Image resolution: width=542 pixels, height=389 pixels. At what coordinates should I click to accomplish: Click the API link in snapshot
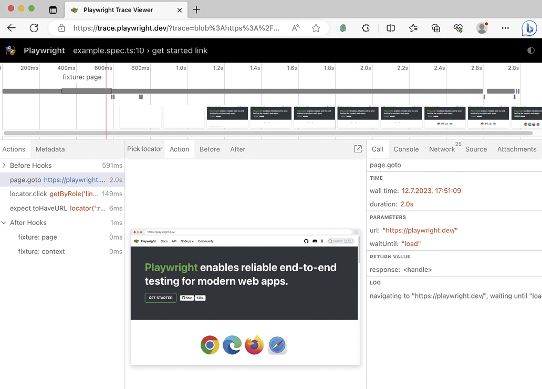pos(174,241)
